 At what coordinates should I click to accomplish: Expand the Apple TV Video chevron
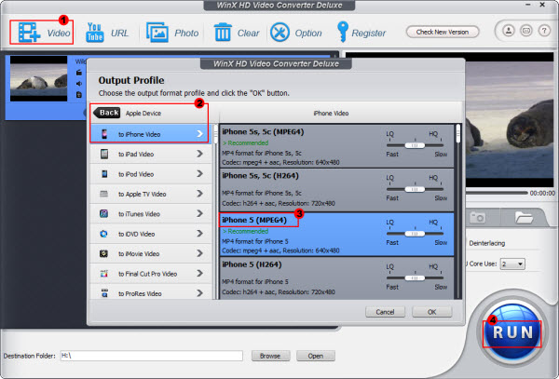click(x=199, y=194)
